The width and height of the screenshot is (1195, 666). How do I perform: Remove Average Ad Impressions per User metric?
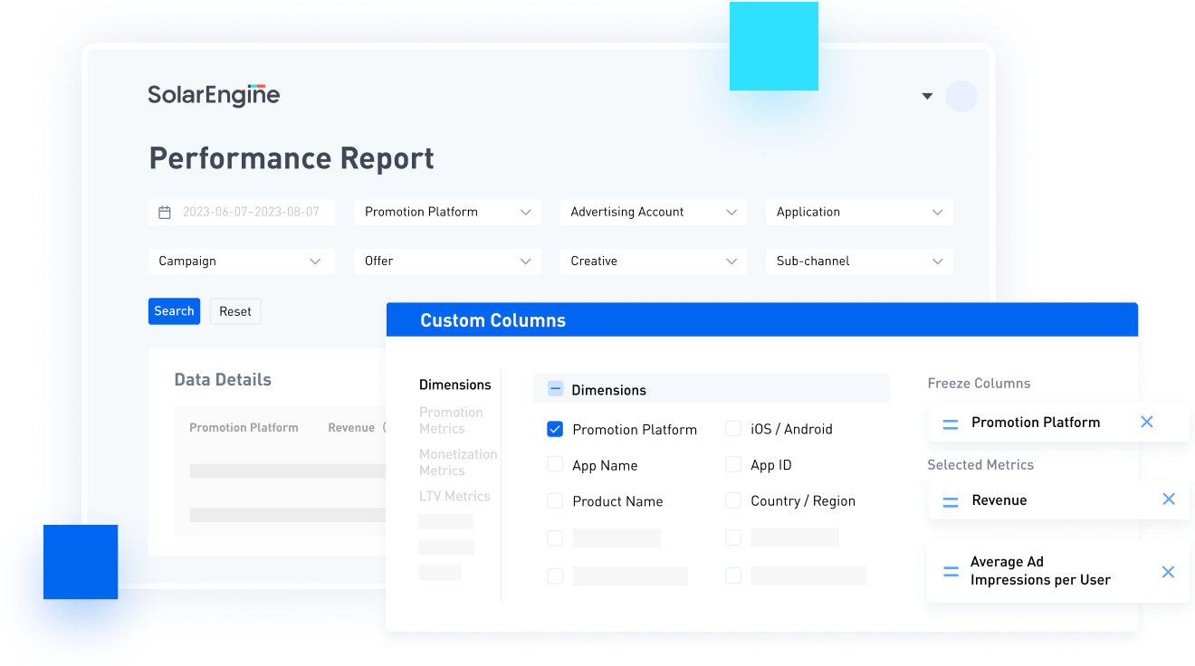(1168, 572)
